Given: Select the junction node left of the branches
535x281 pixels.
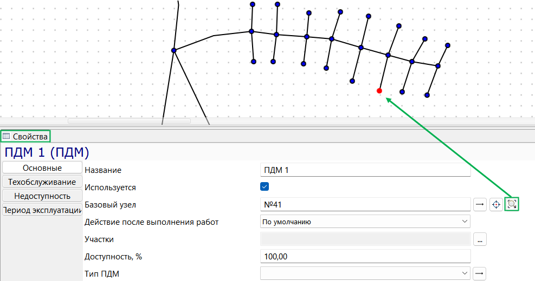Looking at the screenshot, I should 173,50.
